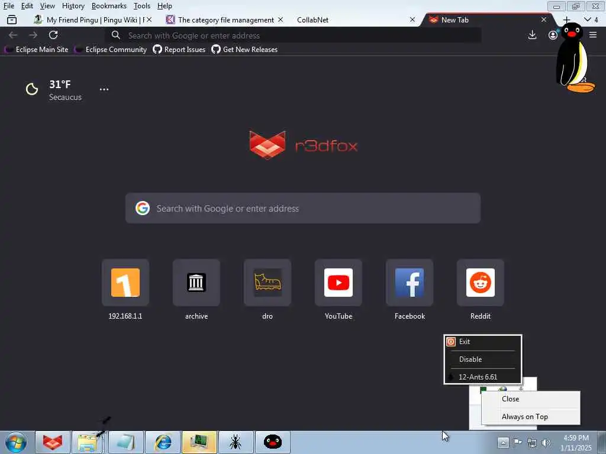Open Report Issues bookmark
The image size is (606, 454).
tap(179, 50)
